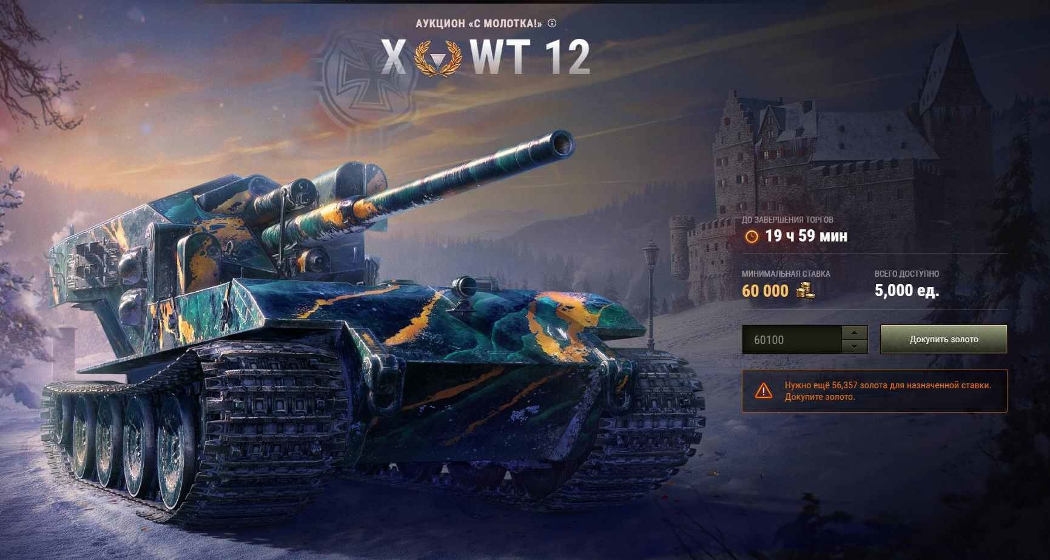
Task: Click the «МИНИМАЛЬНАЯ СТАВКА» label
Action: [786, 274]
